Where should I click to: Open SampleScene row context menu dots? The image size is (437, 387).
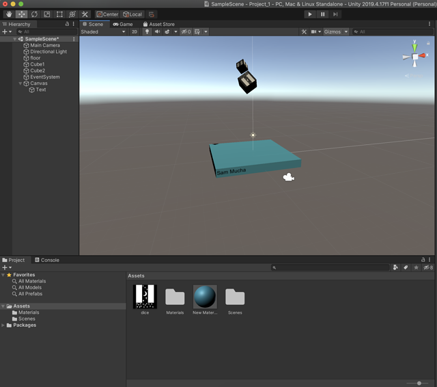tap(74, 39)
